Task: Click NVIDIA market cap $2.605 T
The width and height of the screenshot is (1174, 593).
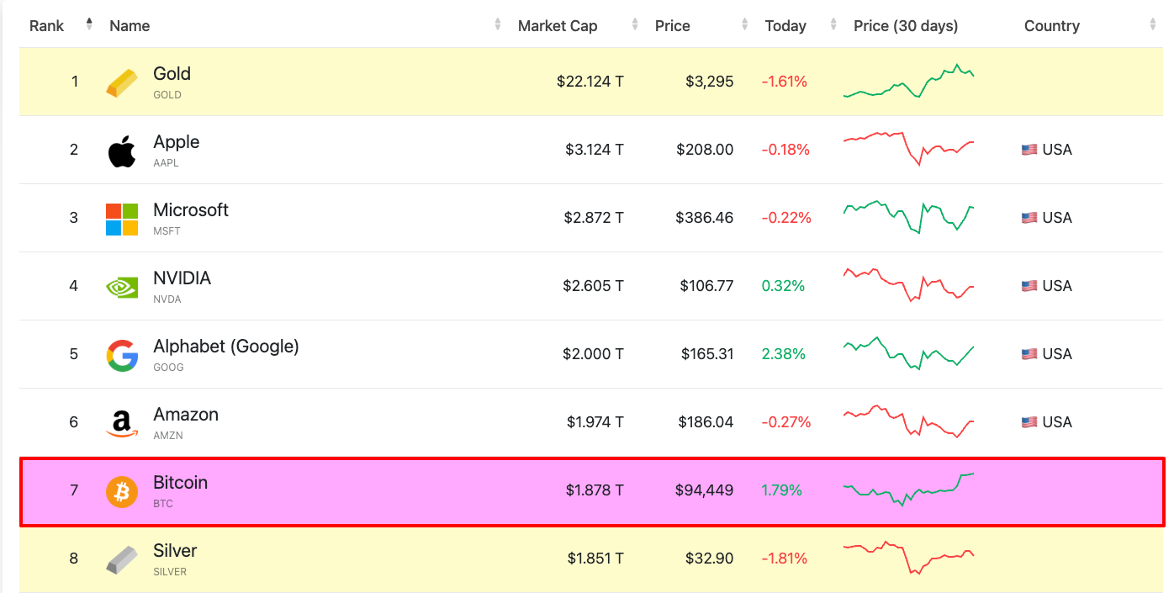Action: 594,286
